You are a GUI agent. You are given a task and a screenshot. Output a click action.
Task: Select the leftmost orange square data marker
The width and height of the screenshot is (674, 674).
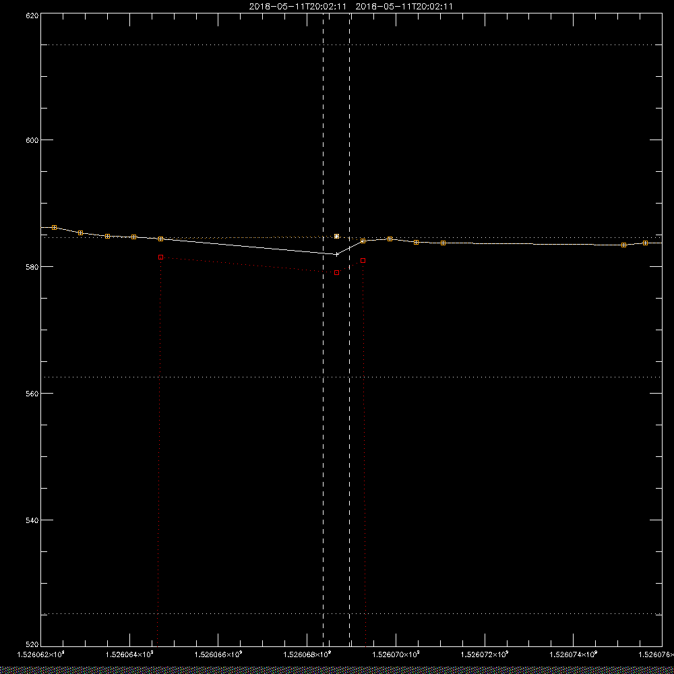[x=54, y=227]
